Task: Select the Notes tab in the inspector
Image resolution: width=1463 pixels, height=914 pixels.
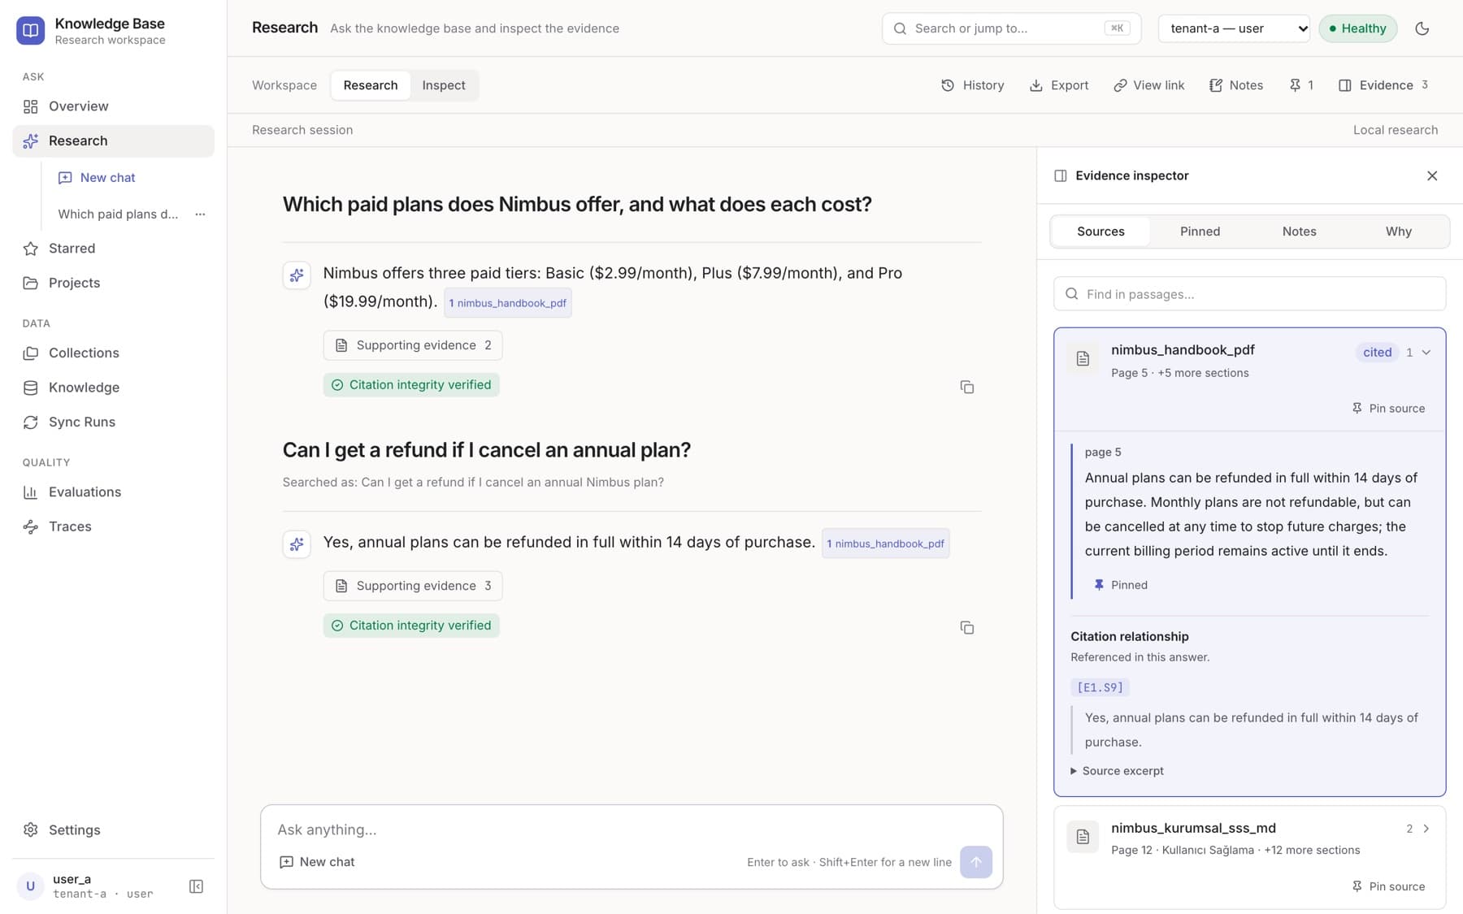Action: [1299, 232]
